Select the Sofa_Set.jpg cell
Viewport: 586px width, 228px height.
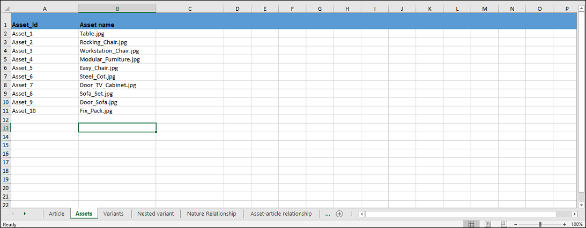click(117, 94)
